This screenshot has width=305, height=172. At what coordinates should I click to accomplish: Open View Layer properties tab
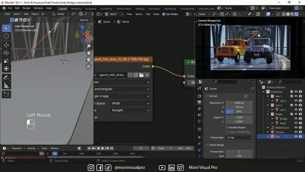pyautogui.click(x=199, y=108)
